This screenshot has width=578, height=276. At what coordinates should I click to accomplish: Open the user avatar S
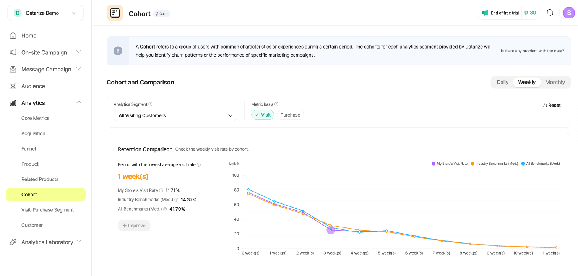[x=569, y=13]
